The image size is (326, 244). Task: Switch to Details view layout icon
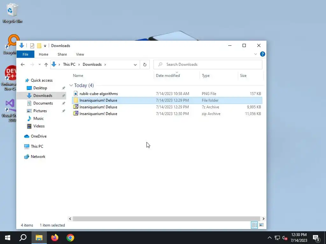254,225
